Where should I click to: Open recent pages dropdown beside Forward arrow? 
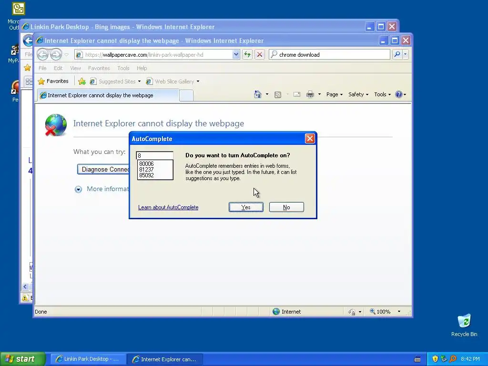[67, 55]
